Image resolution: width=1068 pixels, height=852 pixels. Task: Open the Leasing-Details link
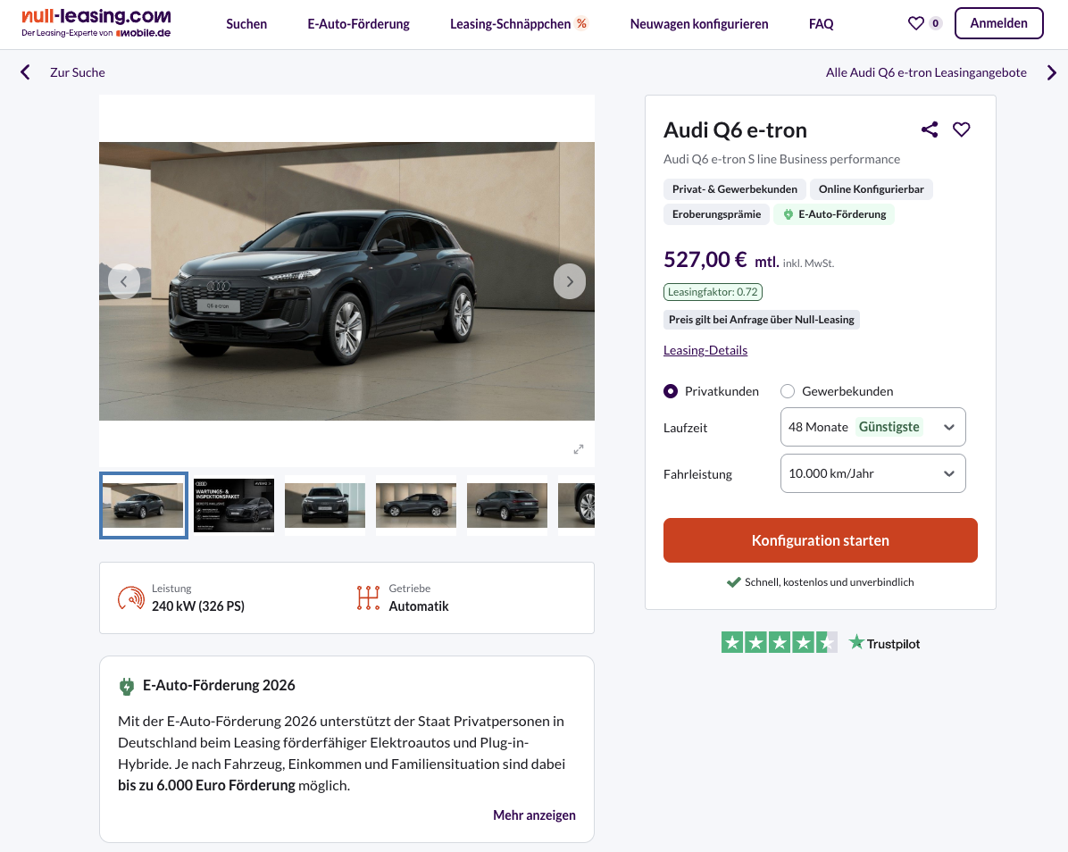705,350
